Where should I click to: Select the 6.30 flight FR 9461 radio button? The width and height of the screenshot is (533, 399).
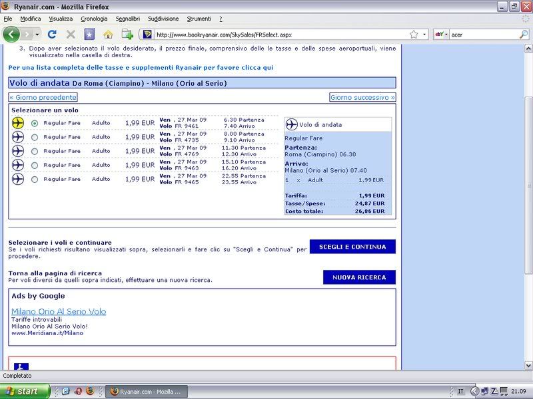click(x=35, y=124)
